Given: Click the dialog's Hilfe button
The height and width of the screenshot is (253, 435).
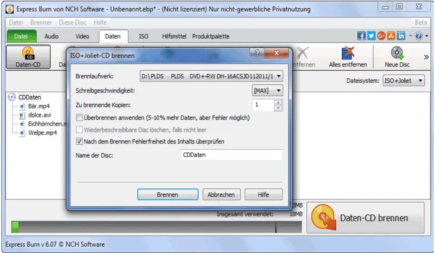Looking at the screenshot, I should 263,194.
